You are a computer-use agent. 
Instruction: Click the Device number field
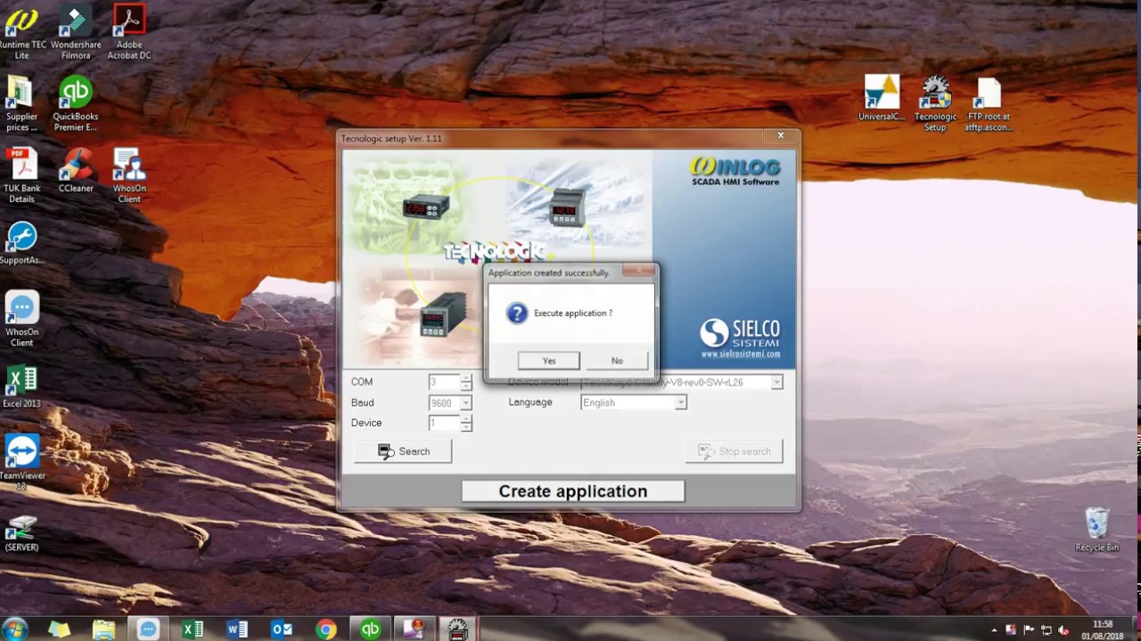tap(444, 423)
